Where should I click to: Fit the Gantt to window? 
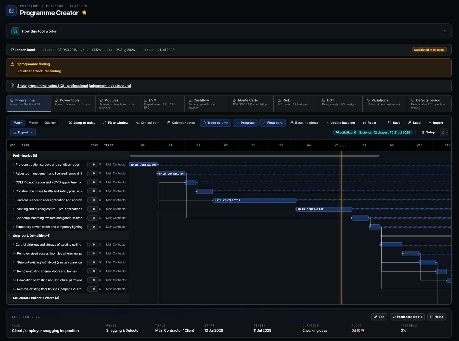pyautogui.click(x=116, y=123)
